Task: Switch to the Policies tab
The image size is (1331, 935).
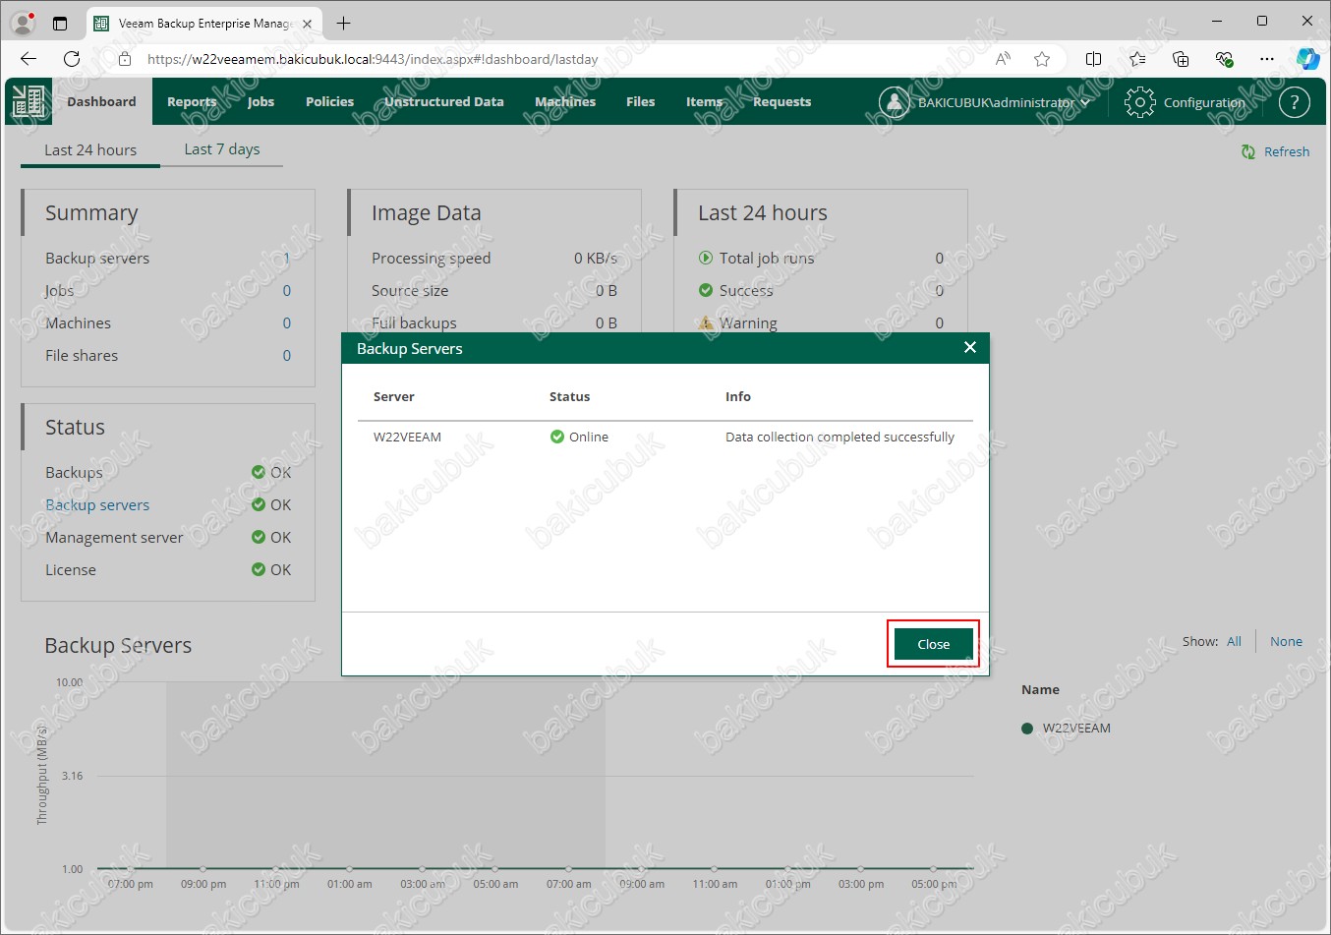Action: (x=329, y=101)
